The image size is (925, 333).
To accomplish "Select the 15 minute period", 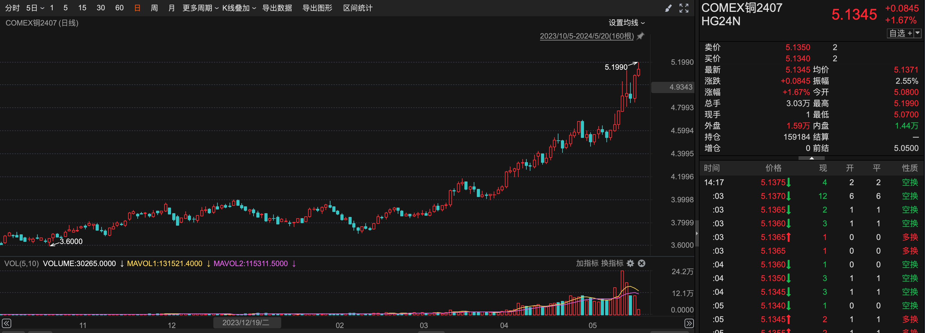I will click(82, 8).
